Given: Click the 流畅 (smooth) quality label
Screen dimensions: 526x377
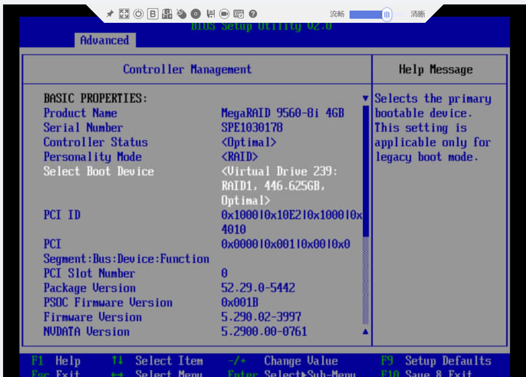Looking at the screenshot, I should coord(337,14).
